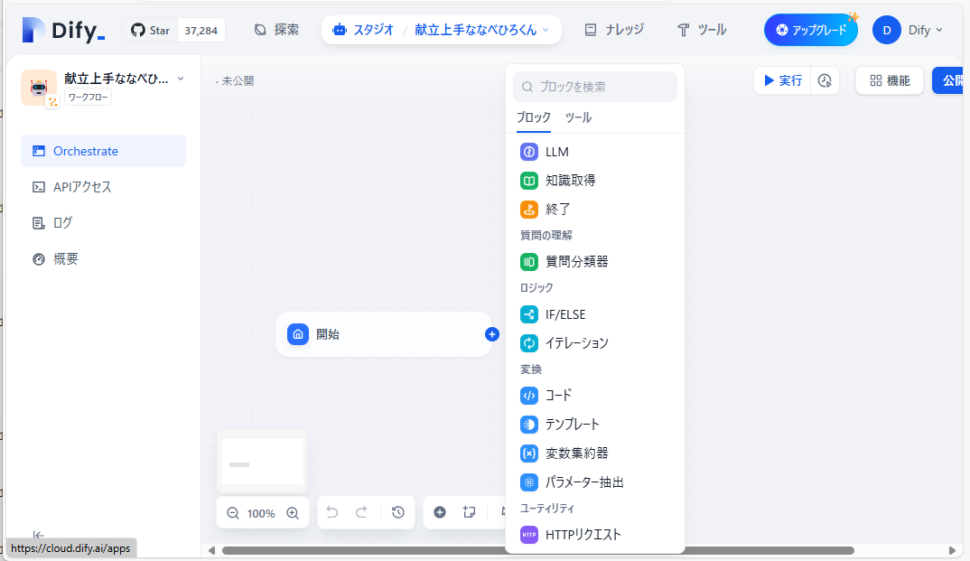Switch to the ツール tab in block picker
Image resolution: width=970 pixels, height=561 pixels.
578,117
